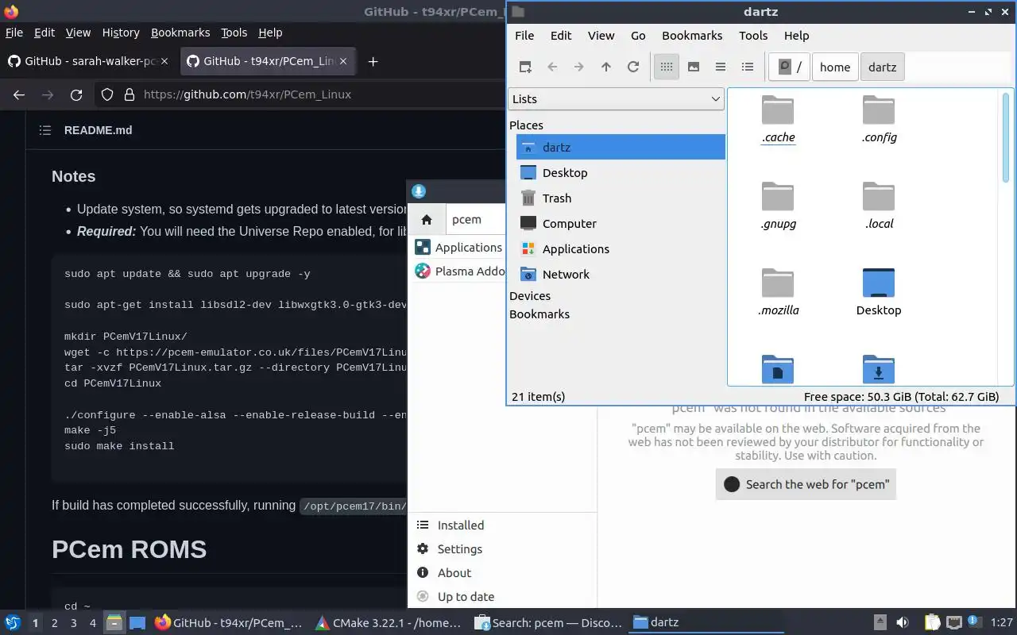Click the Discover search field containing 'pcem'

477,220
